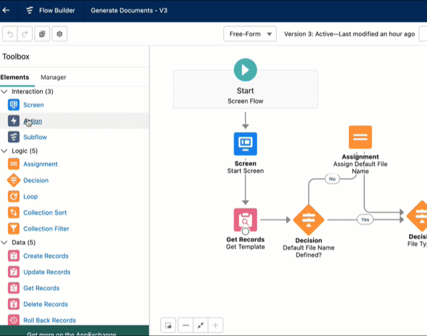Viewport: 427px width, 336px height.
Task: Click the Loop link in Toolbox
Action: pyautogui.click(x=31, y=197)
